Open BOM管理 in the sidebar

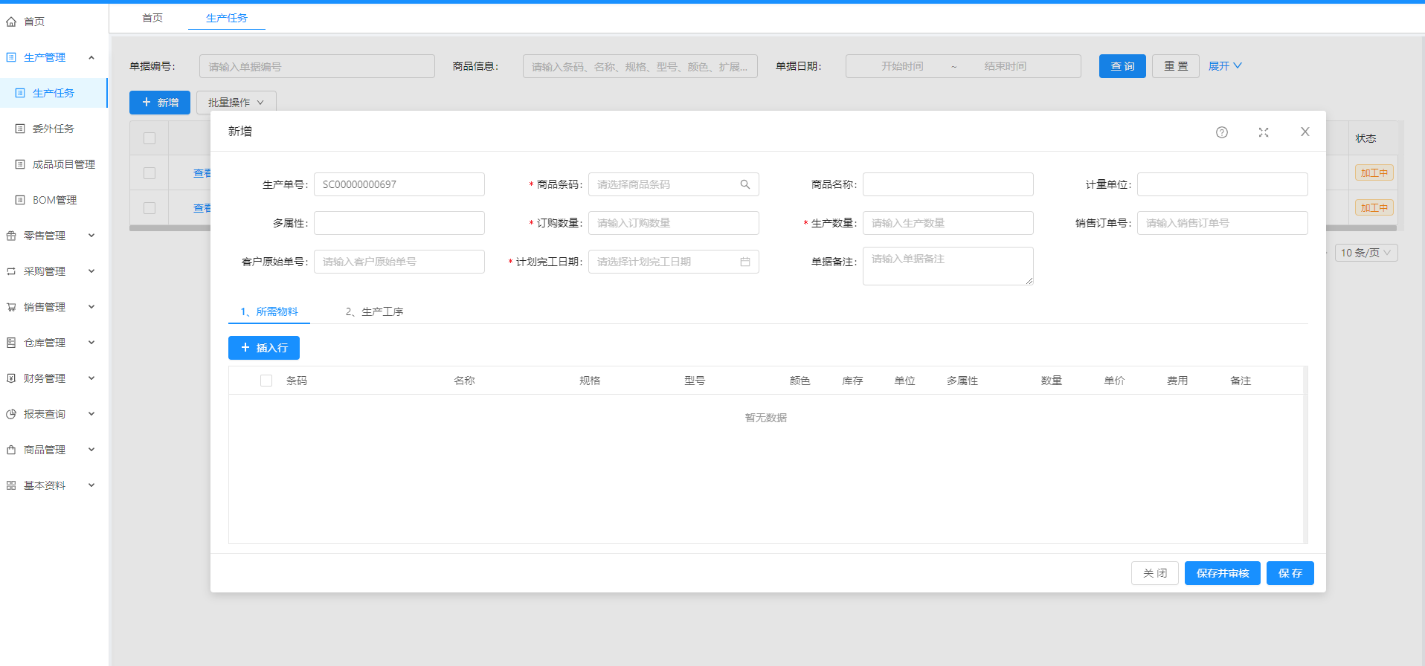(x=54, y=200)
